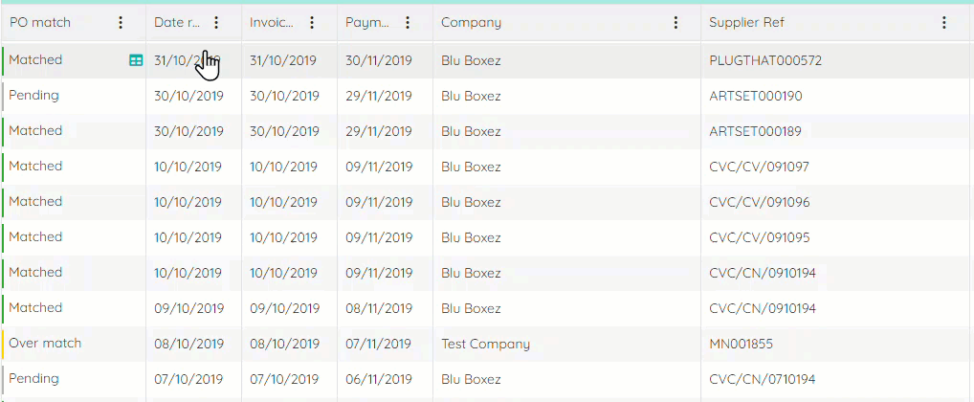Click supplier ref CVC/CV/091097
Image resolution: width=974 pixels, height=402 pixels.
759,167
